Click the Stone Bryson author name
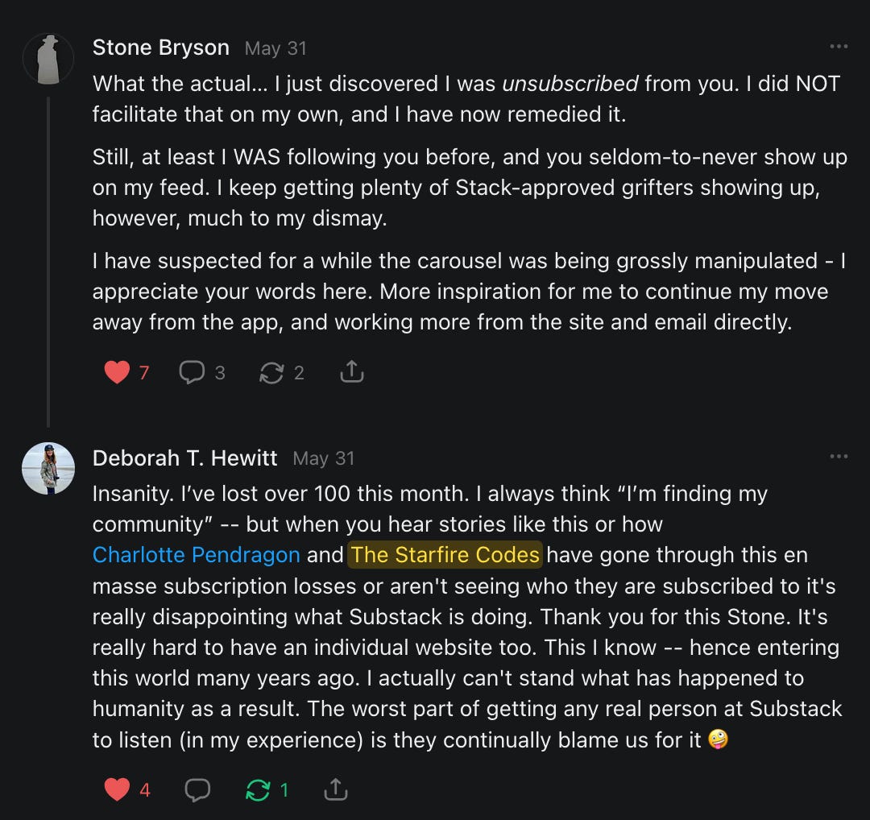The image size is (870, 820). click(x=161, y=48)
